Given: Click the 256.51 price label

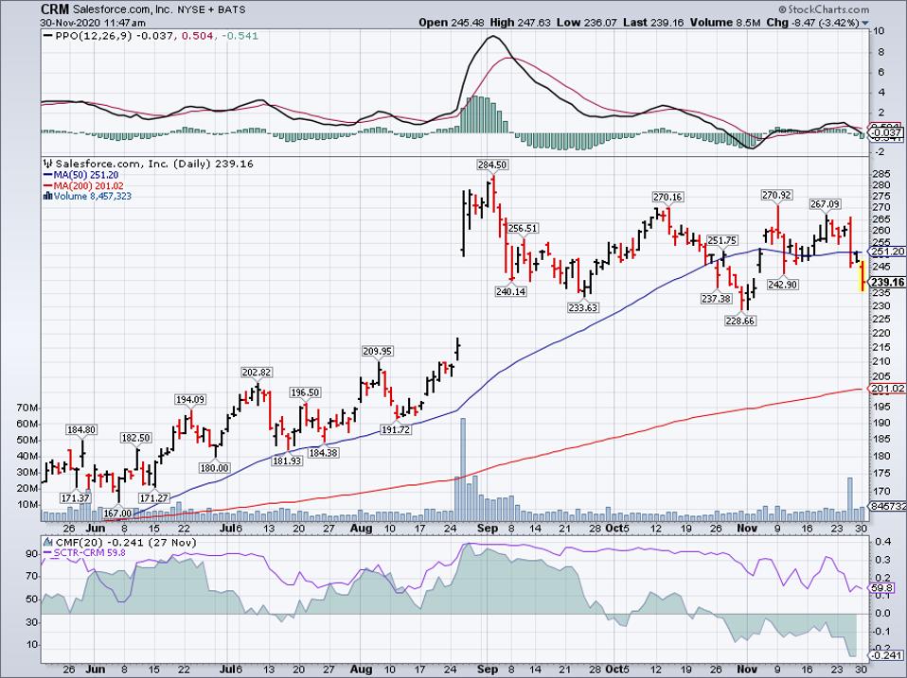Looking at the screenshot, I should (x=523, y=228).
